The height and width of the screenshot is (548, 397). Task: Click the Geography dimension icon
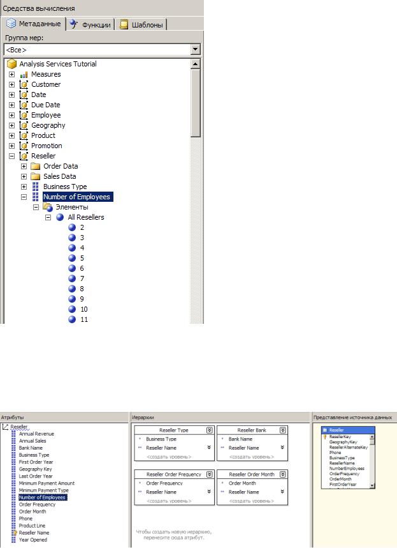click(24, 125)
